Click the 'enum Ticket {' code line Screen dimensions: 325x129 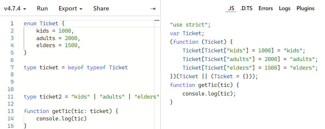[x=45, y=23]
